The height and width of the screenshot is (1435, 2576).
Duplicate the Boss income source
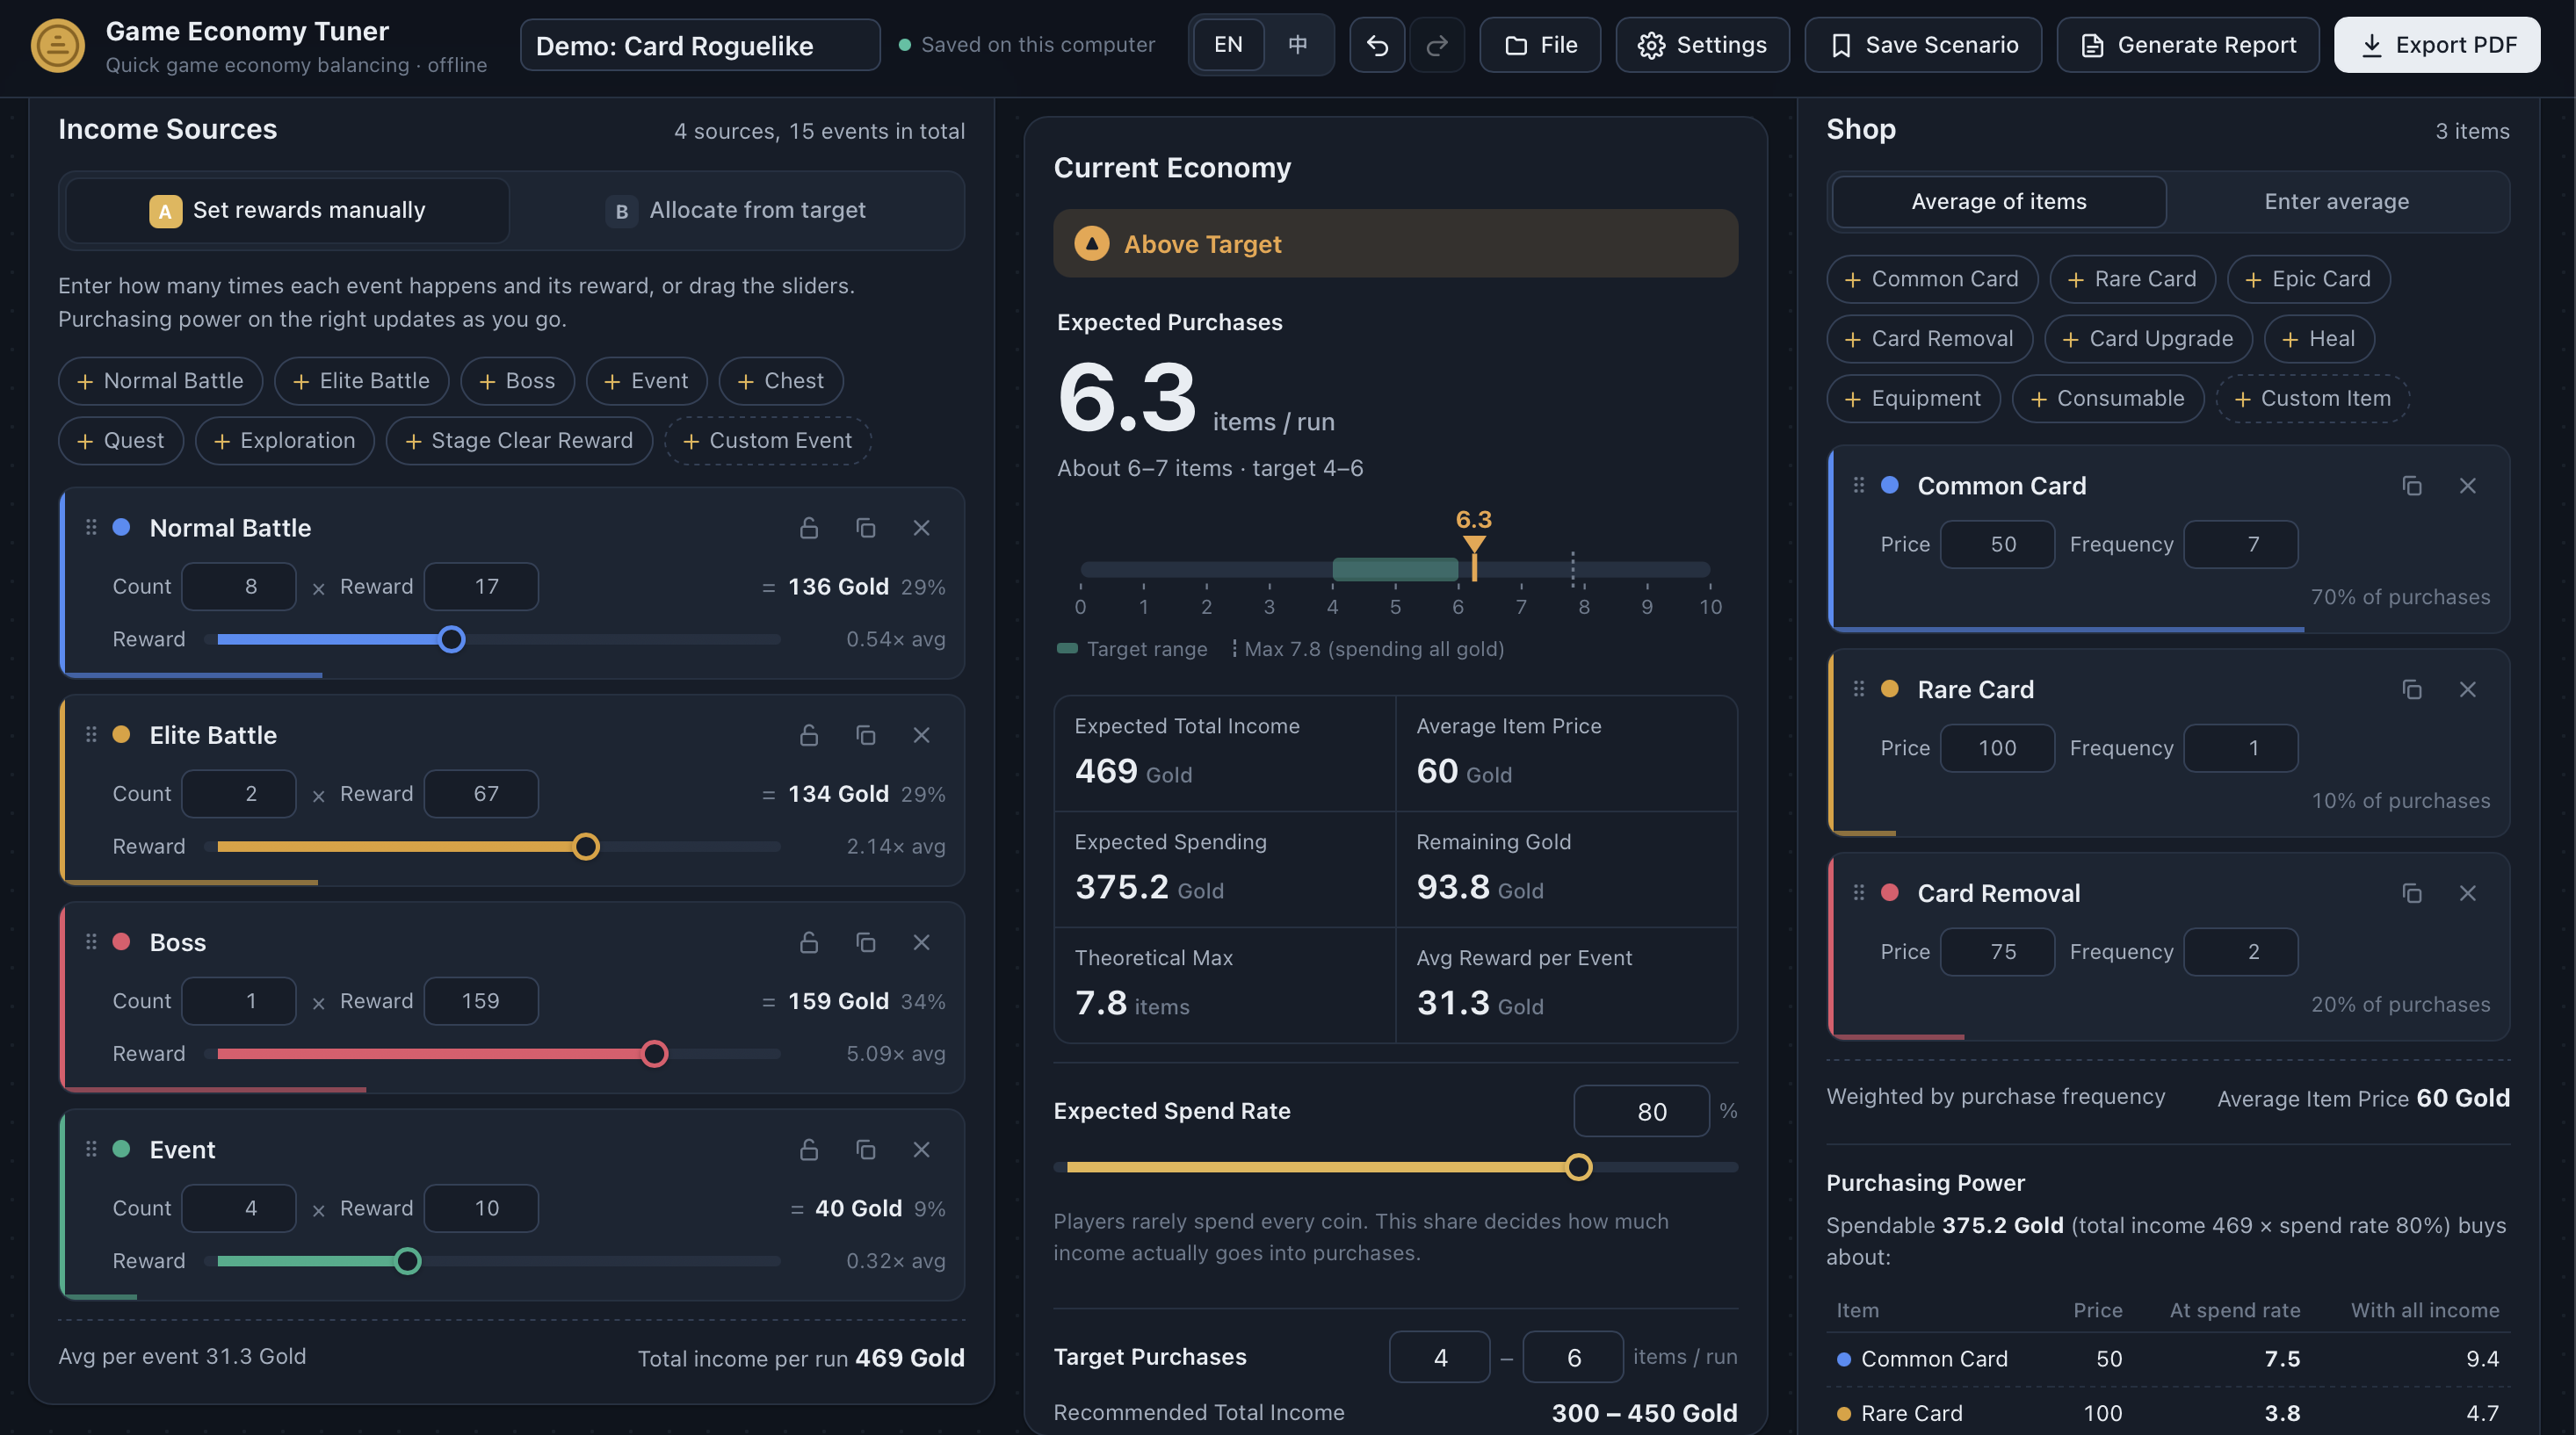pyautogui.click(x=866, y=942)
